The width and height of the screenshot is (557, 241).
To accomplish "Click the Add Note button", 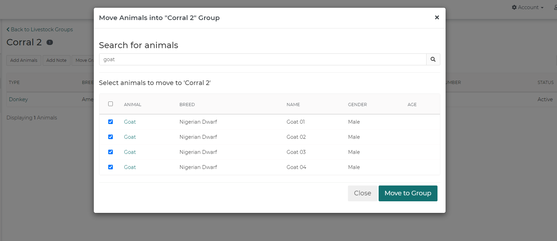I will pos(56,60).
